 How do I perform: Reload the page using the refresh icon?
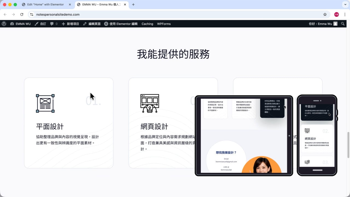[22, 15]
